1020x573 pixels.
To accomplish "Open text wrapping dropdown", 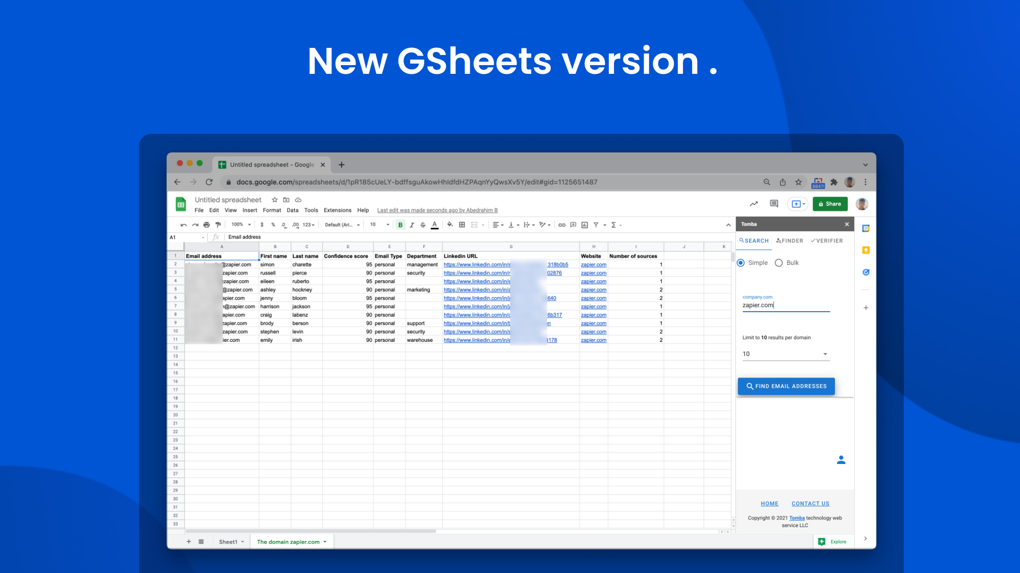I will pyautogui.click(x=529, y=225).
